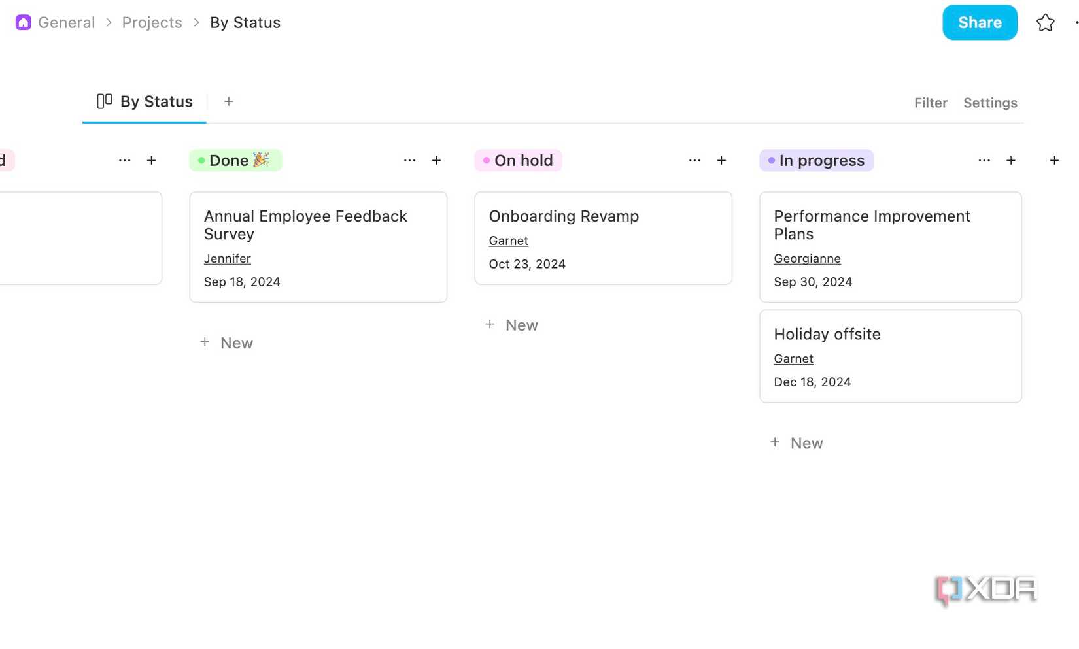Open the Holiday offsite card
The image size is (1079, 649).
(827, 335)
